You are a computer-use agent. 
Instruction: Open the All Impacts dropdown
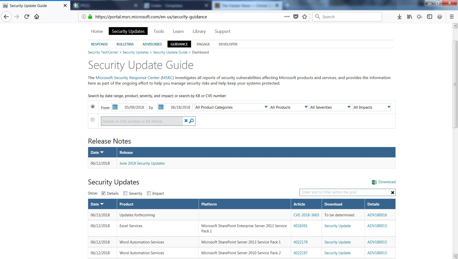tap(372, 107)
